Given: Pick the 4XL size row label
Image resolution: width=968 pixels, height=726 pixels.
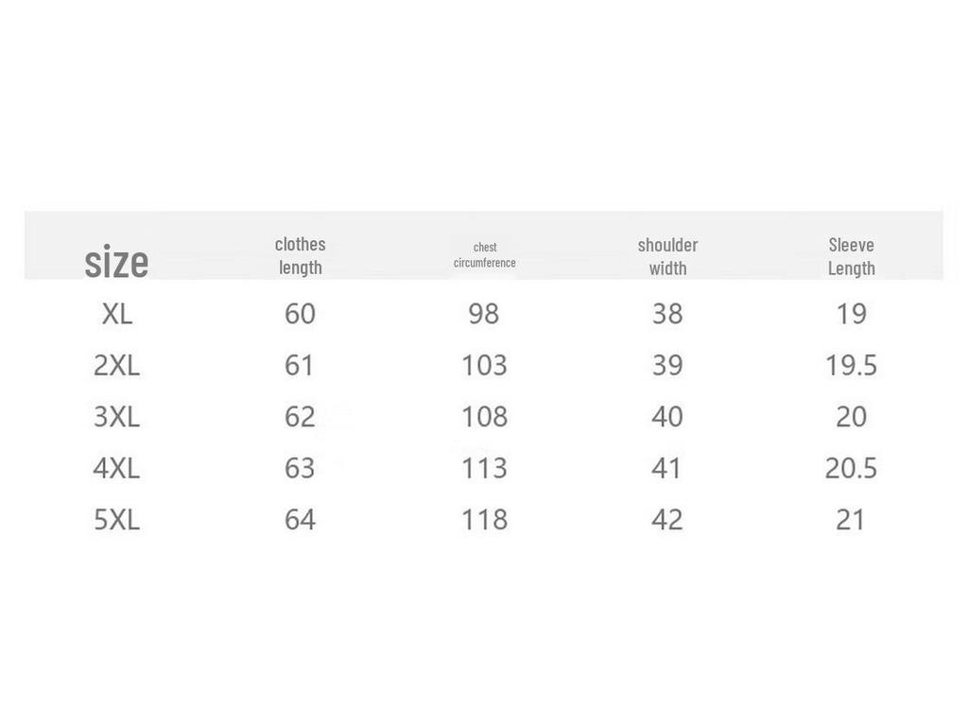Looking at the screenshot, I should (x=116, y=468).
